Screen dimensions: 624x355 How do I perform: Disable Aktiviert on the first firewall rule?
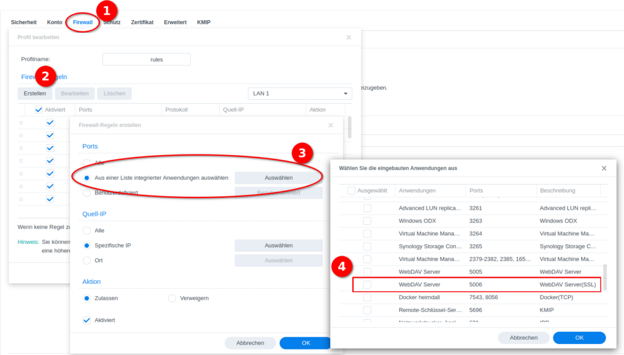tap(49, 122)
